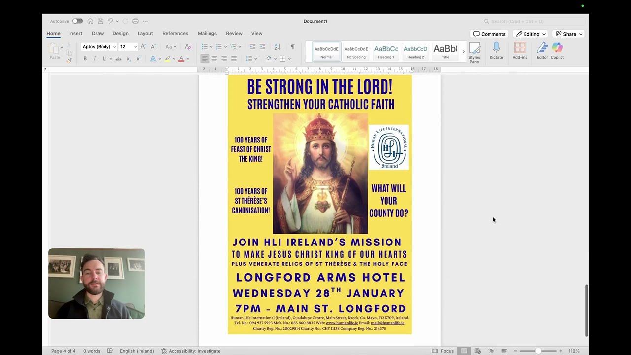Launch Copilot from the ribbon
The image size is (631, 355).
click(x=558, y=51)
